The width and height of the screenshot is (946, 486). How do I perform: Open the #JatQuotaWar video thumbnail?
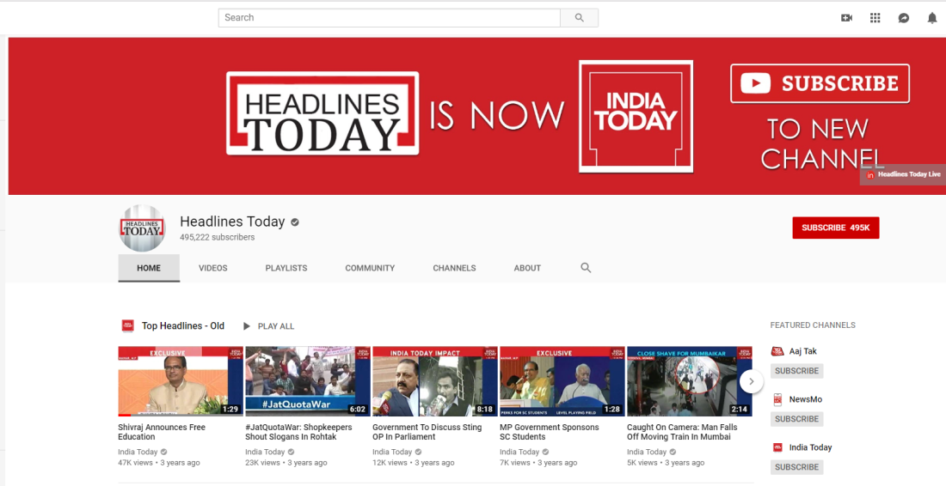click(308, 381)
